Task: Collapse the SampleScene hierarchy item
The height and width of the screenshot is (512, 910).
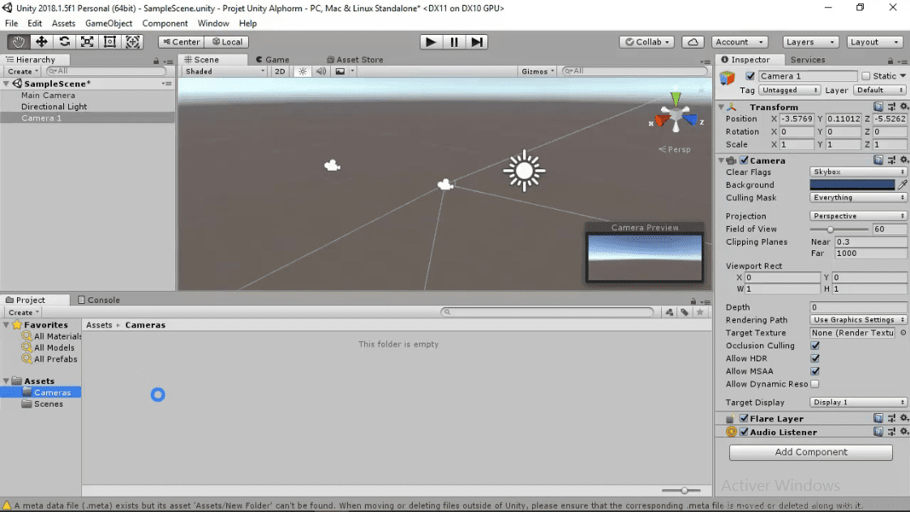Action: [6, 83]
